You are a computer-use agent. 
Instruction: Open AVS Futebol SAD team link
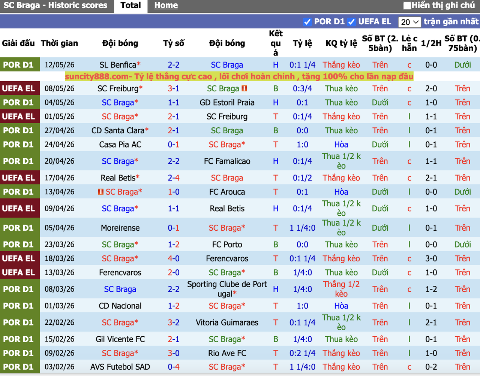click(x=120, y=367)
